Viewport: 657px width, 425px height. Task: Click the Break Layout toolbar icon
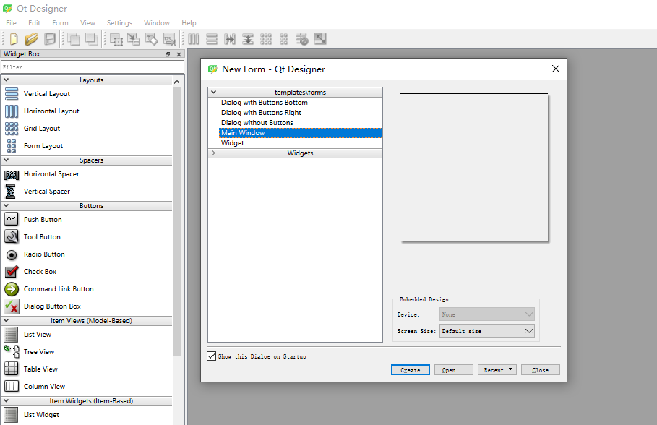tap(301, 39)
